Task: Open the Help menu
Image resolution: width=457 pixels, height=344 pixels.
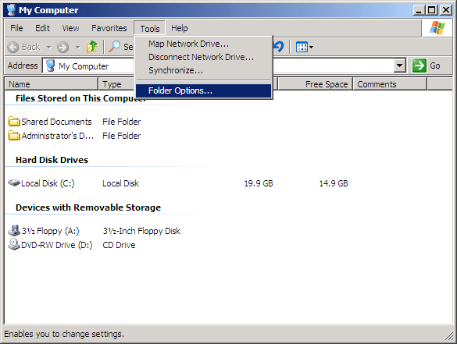Action: (x=179, y=28)
